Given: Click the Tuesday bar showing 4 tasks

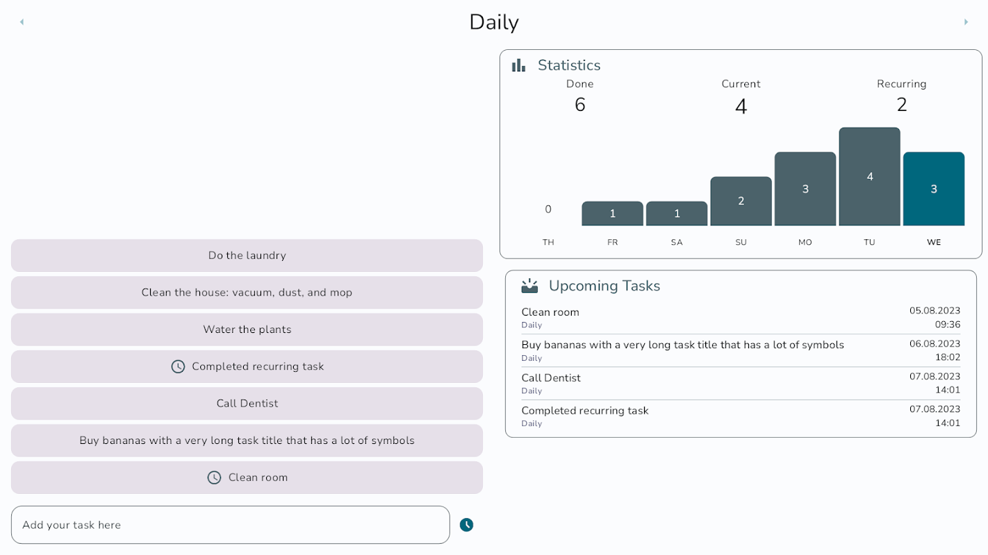Looking at the screenshot, I should [x=869, y=177].
